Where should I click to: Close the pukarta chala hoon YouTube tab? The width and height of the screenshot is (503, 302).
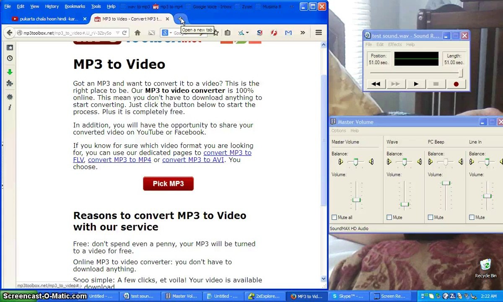[x=85, y=19]
